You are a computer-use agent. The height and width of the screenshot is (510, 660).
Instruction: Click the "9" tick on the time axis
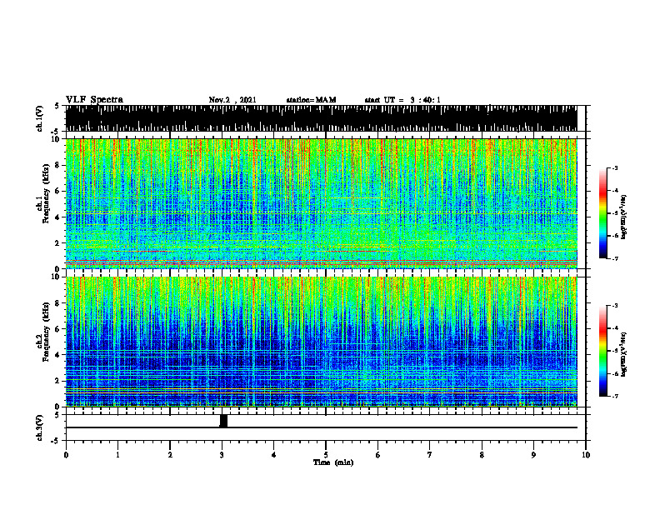[533, 455]
